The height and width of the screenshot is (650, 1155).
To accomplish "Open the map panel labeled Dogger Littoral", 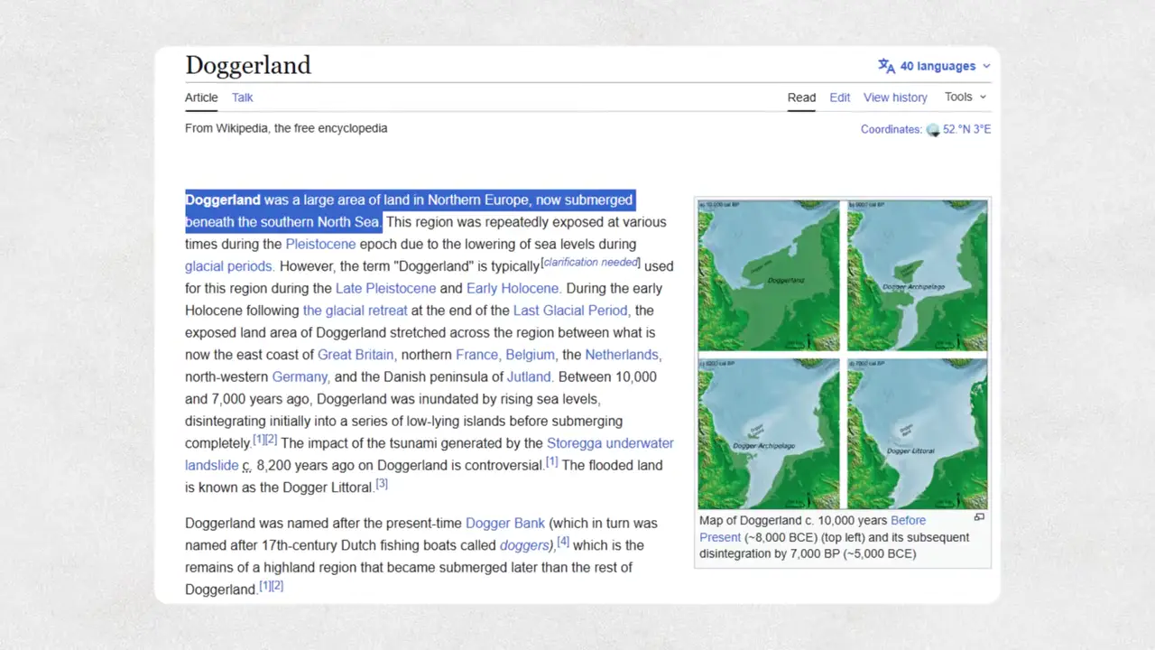I will point(918,433).
